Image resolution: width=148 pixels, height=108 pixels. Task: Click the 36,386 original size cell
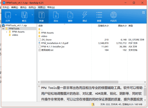(123, 47)
